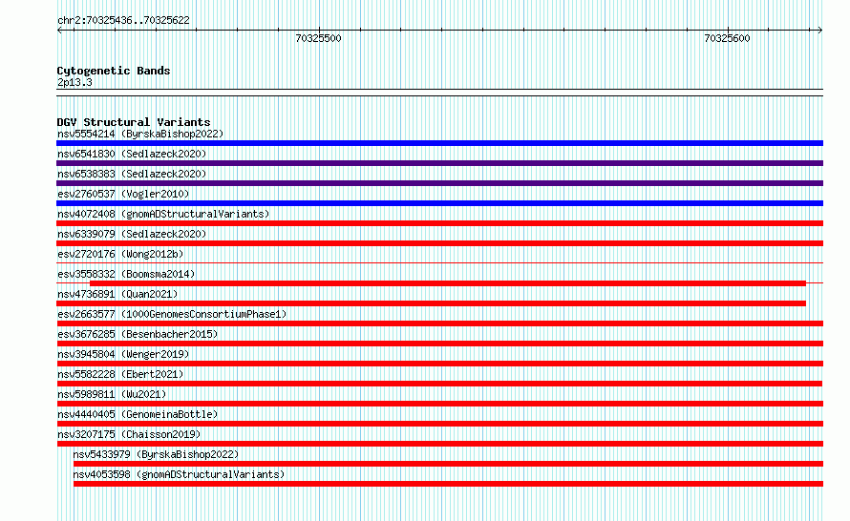Open variant nsv6538383 (Sedlazeck2020) label
Image resolution: width=850 pixels, height=521 pixels.
(132, 174)
